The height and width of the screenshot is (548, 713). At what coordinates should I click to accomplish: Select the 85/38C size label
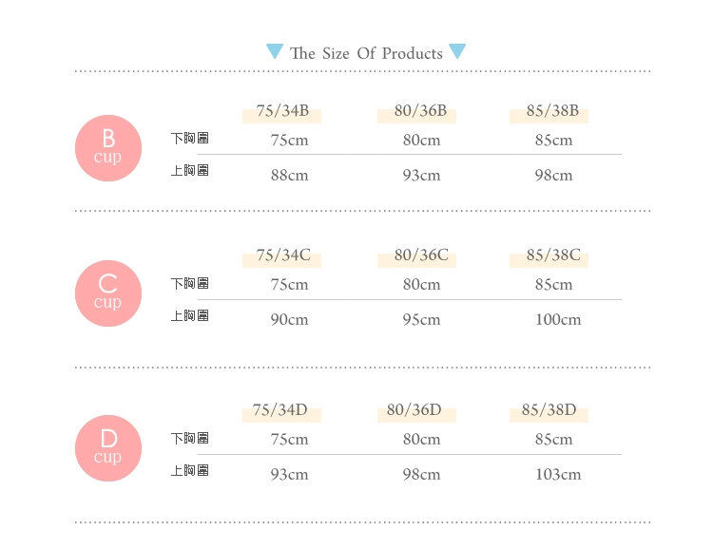[553, 255]
